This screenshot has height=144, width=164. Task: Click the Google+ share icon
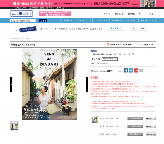click(x=136, y=70)
